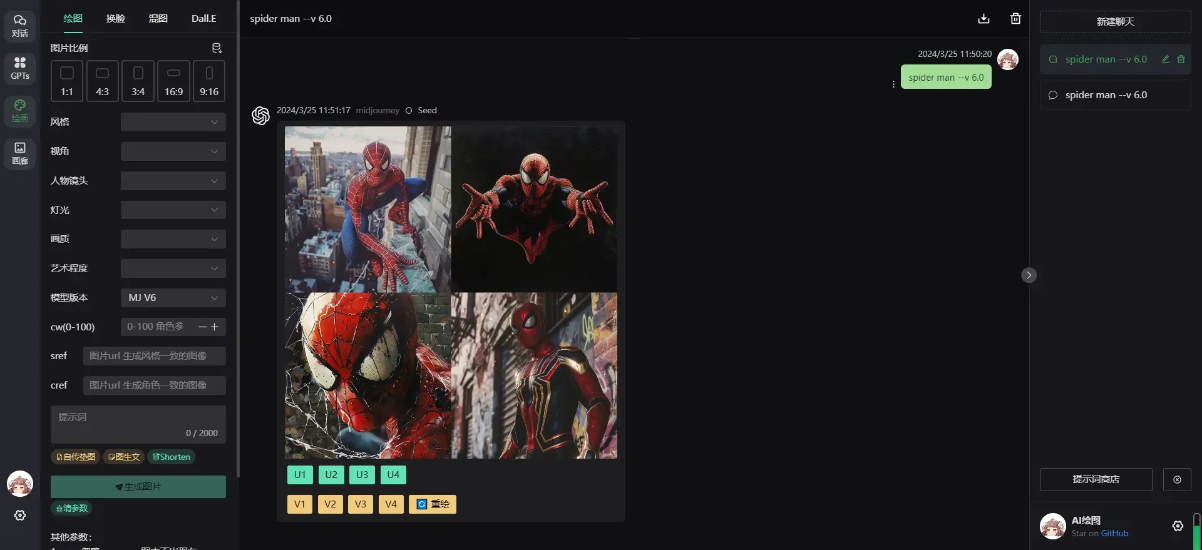Select the 9:16 aspect ratio
The image size is (1202, 550).
[x=209, y=81]
